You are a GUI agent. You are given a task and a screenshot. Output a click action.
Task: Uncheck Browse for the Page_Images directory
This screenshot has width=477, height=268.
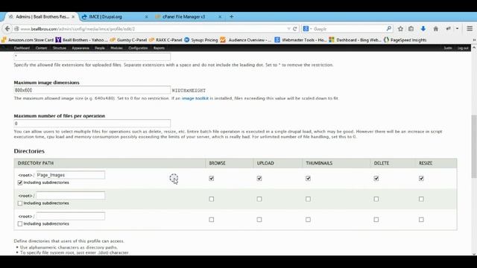tap(212, 179)
